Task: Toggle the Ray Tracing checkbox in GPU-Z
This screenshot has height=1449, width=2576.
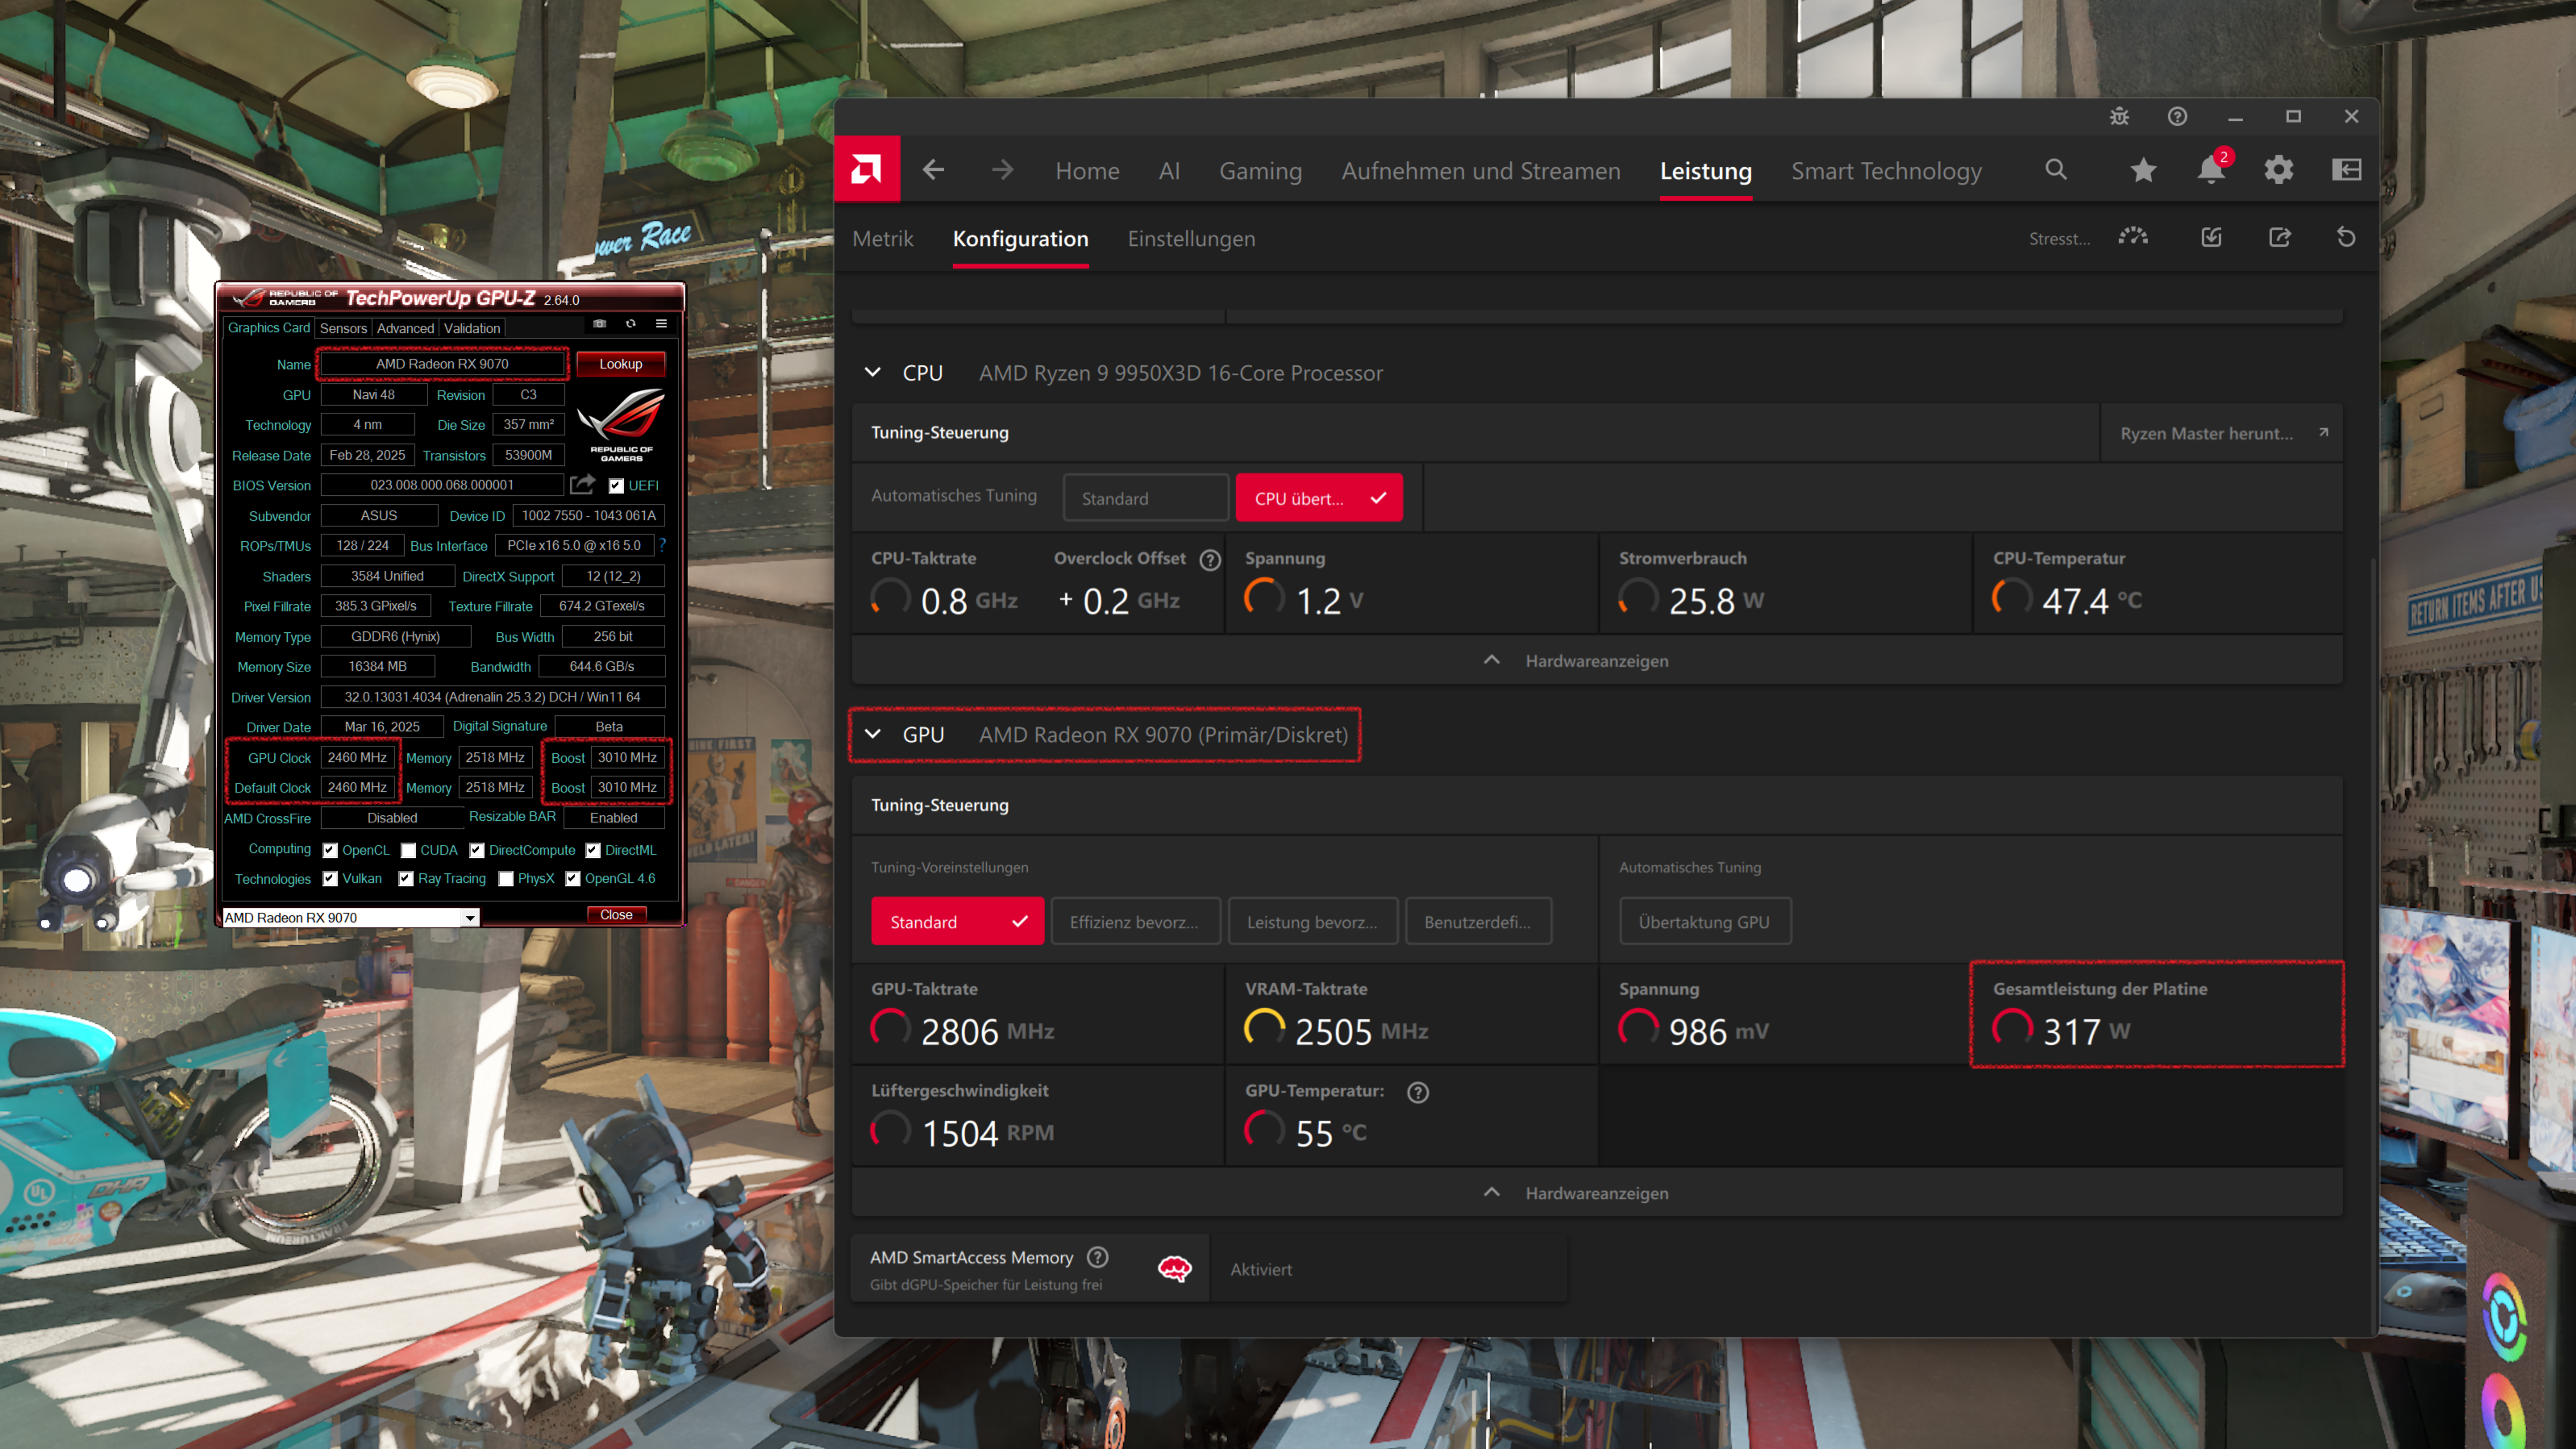Action: point(405,878)
